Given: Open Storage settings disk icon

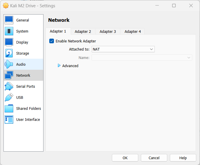Looking at the screenshot, I should click(x=9, y=53).
